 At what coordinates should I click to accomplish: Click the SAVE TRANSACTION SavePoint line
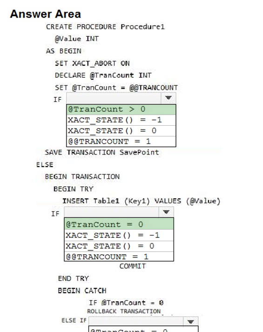click(x=102, y=152)
